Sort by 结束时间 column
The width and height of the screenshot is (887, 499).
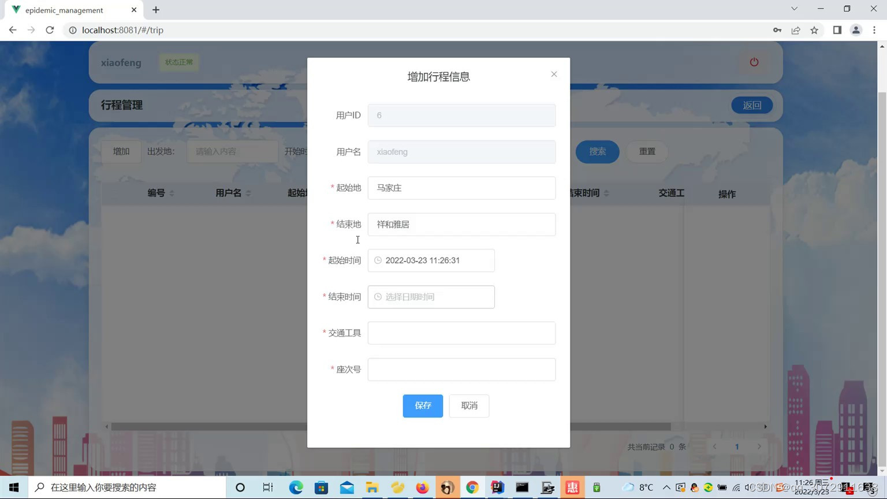[606, 193]
